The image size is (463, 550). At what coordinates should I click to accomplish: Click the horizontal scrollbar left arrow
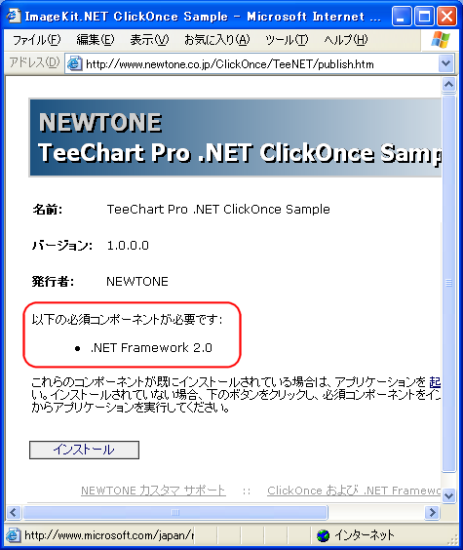14,513
